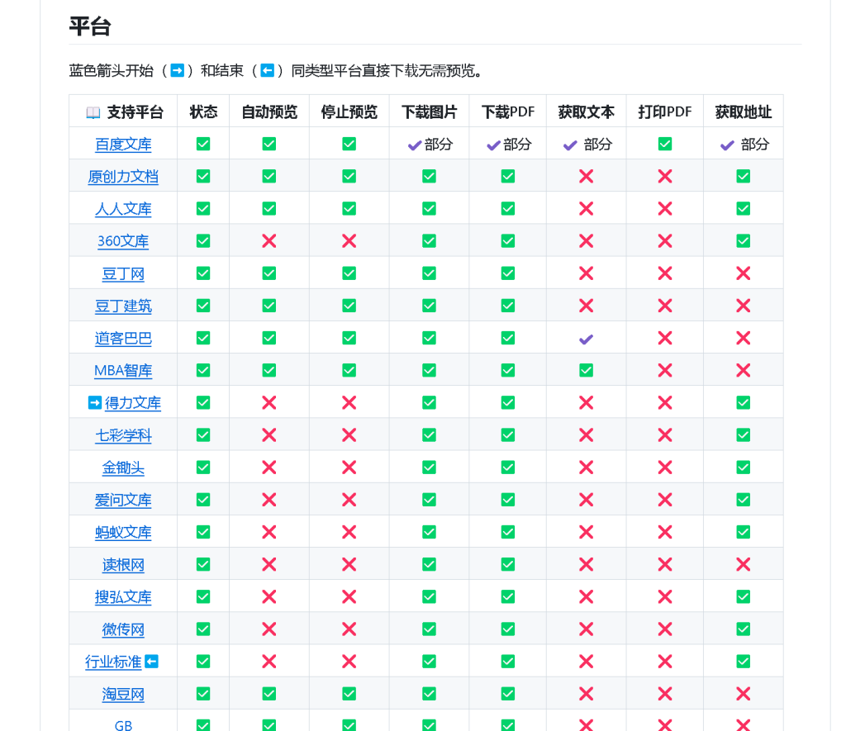Screen dimensions: 846x731
Task: Open the 淘豆网 link
Action: (x=123, y=695)
